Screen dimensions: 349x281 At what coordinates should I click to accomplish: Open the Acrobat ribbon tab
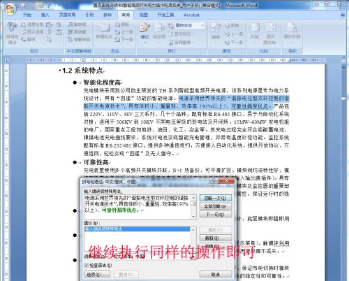[192, 15]
